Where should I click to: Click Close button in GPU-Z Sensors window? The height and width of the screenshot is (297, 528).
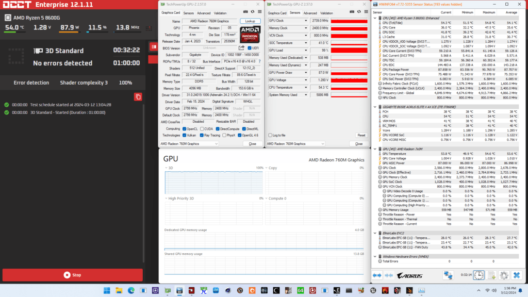359,144
